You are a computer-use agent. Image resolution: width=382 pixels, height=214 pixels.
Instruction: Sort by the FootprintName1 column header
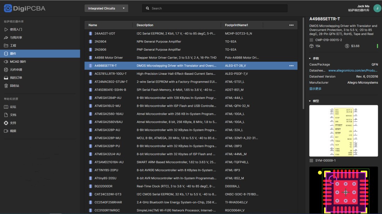236,25
